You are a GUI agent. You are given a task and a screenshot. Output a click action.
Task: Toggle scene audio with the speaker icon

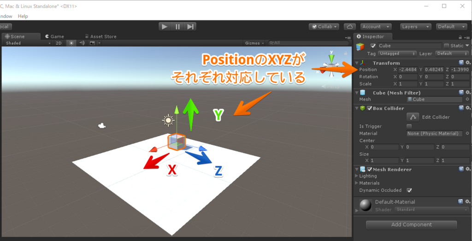click(x=82, y=43)
